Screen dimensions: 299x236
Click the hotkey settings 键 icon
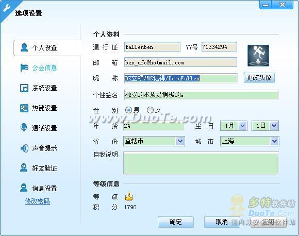24,108
